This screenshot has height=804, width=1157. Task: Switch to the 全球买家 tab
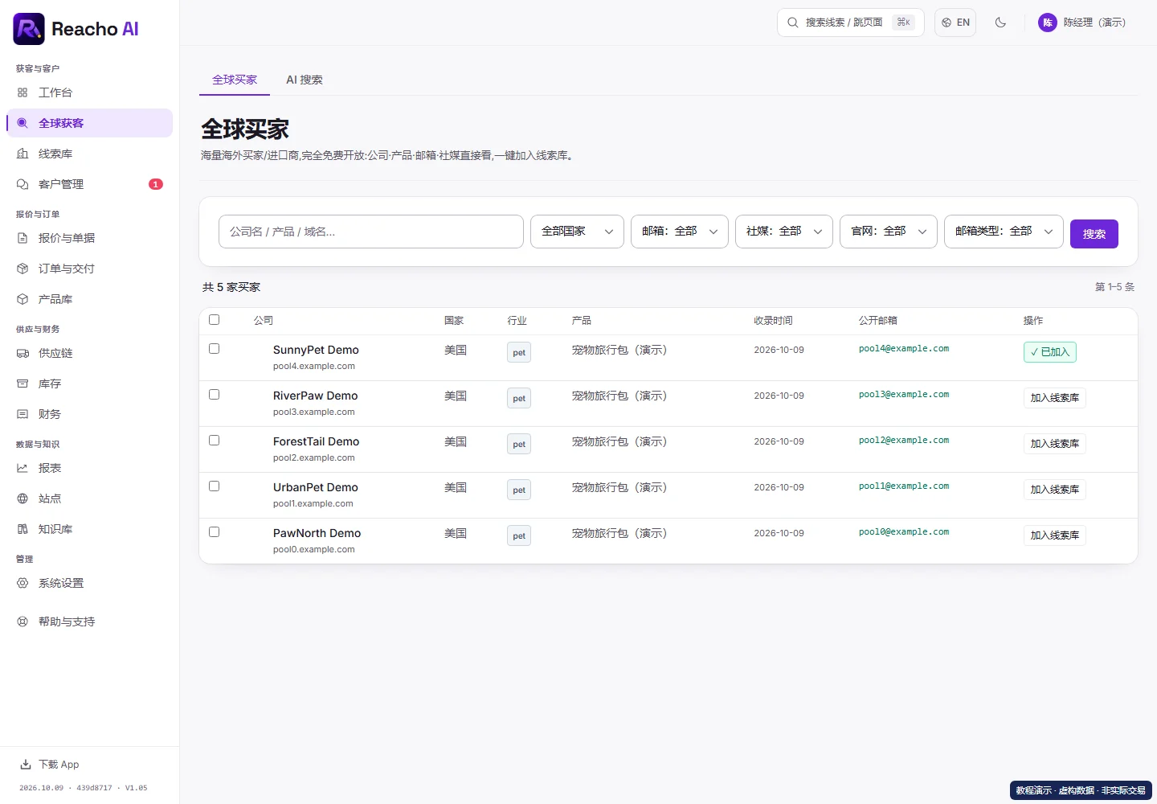point(235,80)
